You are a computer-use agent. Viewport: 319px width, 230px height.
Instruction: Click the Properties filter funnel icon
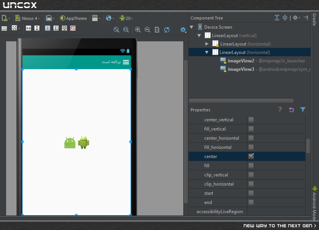point(303,109)
